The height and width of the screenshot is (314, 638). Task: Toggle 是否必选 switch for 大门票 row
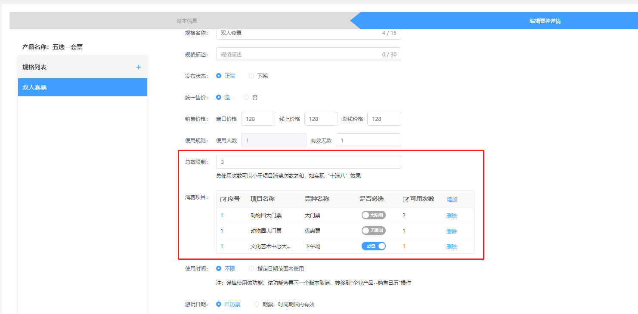373,215
